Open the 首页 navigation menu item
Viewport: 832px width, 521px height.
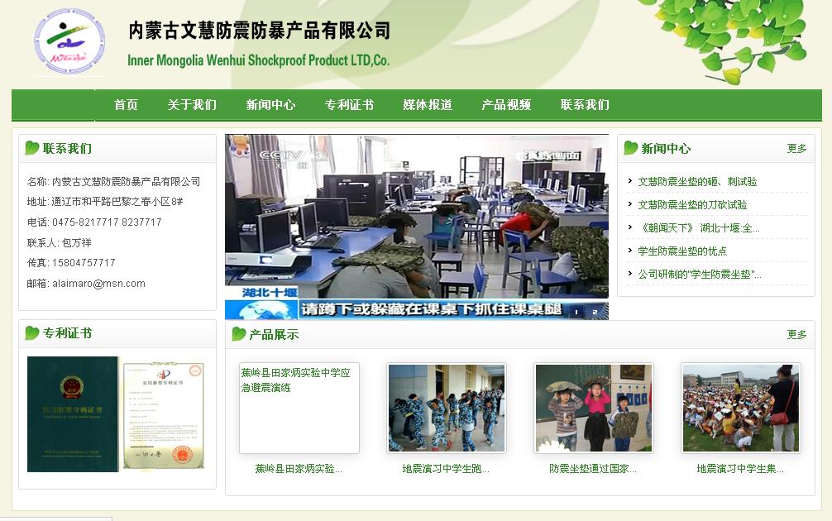pyautogui.click(x=126, y=105)
